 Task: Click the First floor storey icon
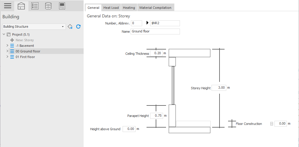pos(12,57)
